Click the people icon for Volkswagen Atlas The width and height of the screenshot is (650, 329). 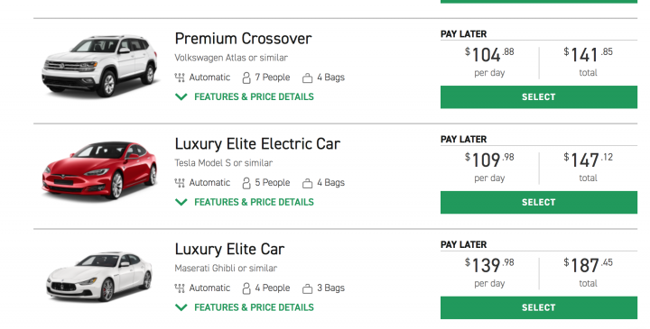coord(246,78)
